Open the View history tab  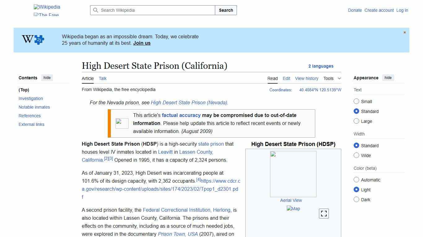[307, 78]
